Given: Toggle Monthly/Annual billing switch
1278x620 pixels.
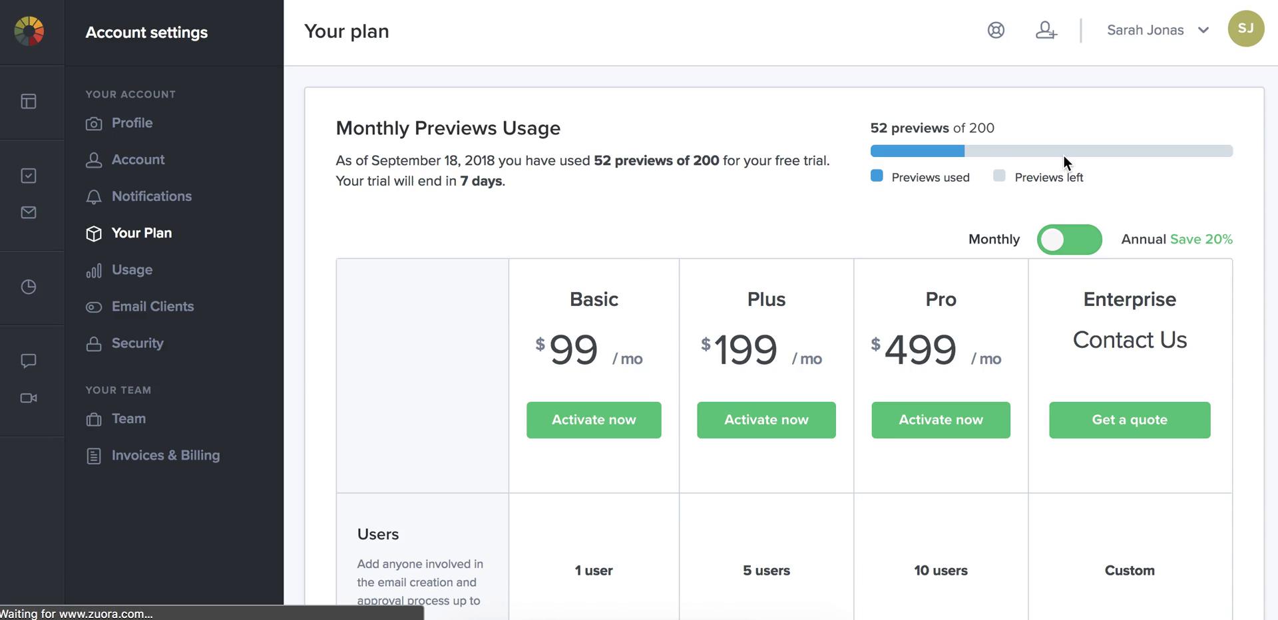Looking at the screenshot, I should (x=1069, y=239).
